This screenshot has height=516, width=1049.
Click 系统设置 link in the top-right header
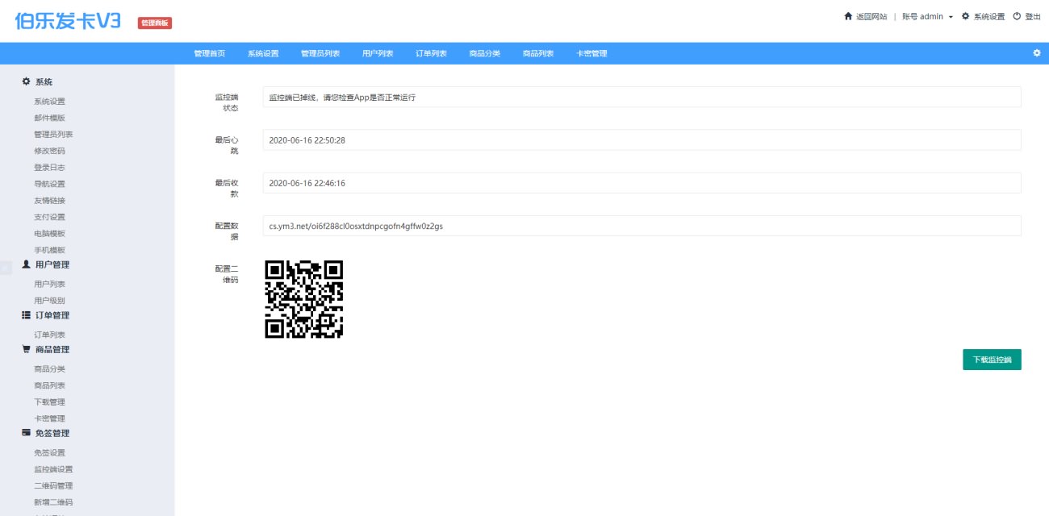[x=989, y=16]
